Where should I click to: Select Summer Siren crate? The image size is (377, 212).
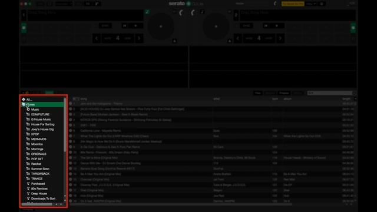pyautogui.click(x=40, y=169)
